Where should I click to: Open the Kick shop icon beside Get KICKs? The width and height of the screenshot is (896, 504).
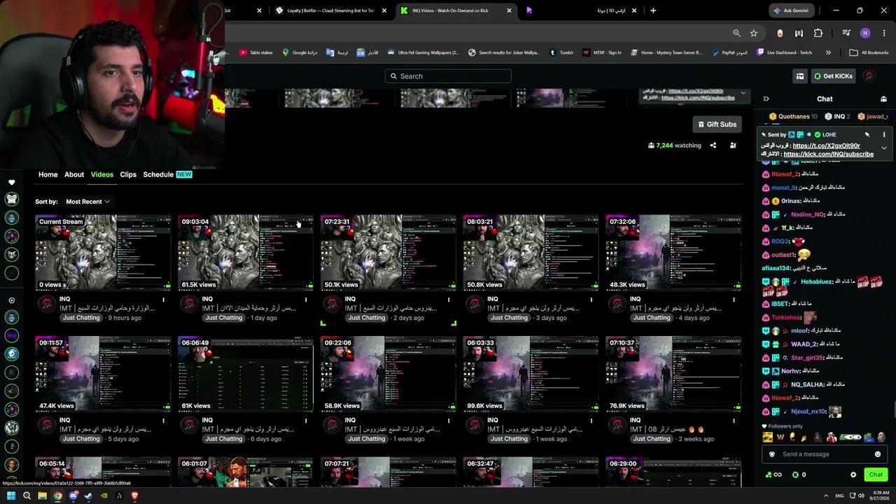[x=800, y=76]
